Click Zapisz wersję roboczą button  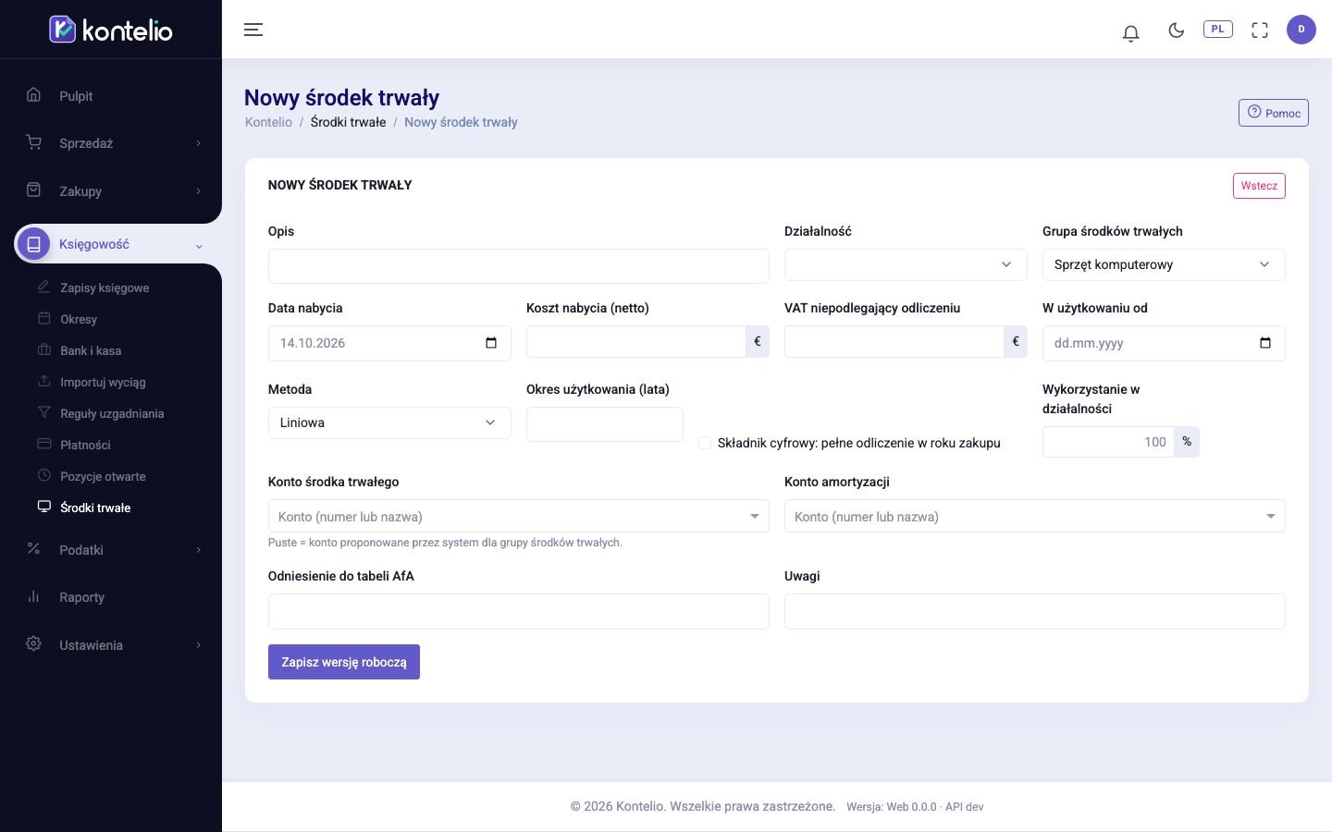[x=344, y=662]
